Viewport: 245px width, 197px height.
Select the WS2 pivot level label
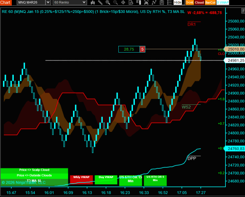pos(186,107)
